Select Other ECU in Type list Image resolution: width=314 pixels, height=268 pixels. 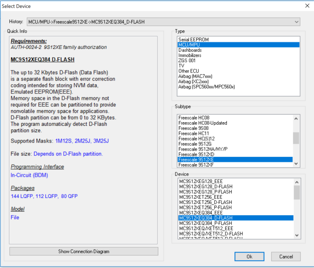(238, 71)
